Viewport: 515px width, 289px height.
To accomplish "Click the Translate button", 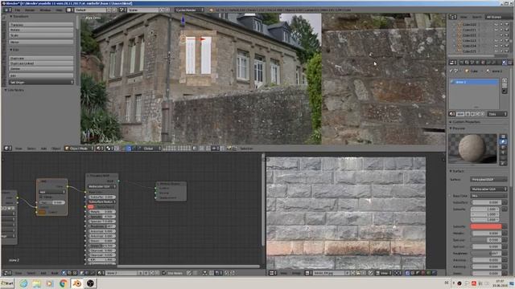I will (x=41, y=25).
